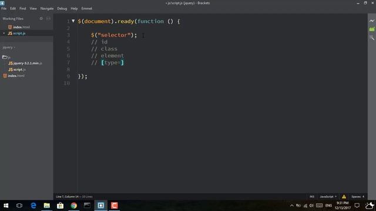This screenshot has width=376, height=211.
Task: Launch Microsoft Edge from taskbar
Action: [x=33, y=206]
